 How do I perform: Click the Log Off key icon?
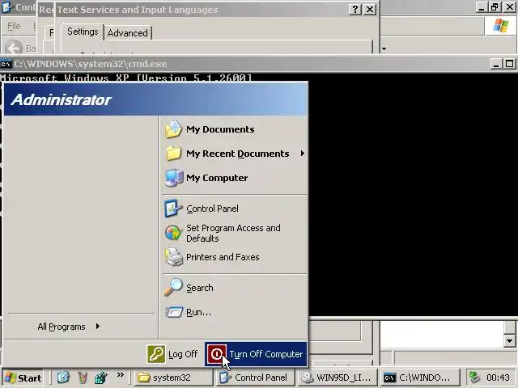156,354
